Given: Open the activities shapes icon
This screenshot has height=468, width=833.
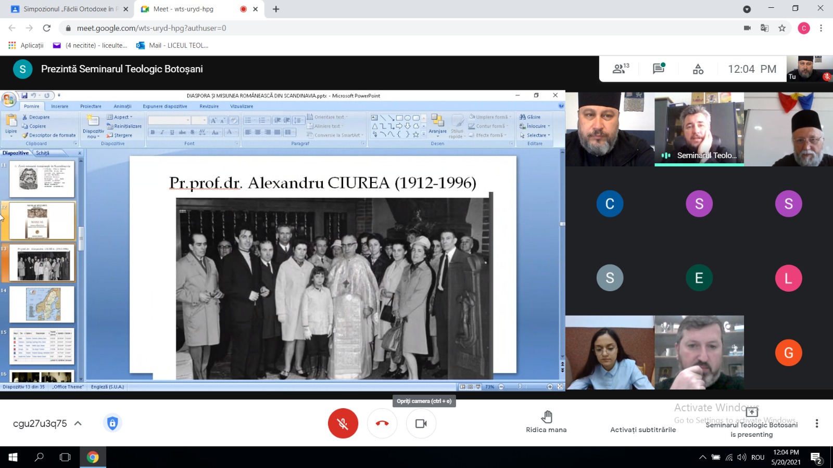Looking at the screenshot, I should [698, 69].
